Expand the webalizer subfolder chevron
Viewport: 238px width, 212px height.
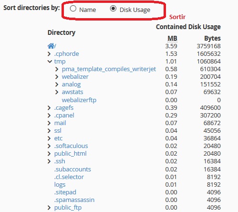(57, 77)
